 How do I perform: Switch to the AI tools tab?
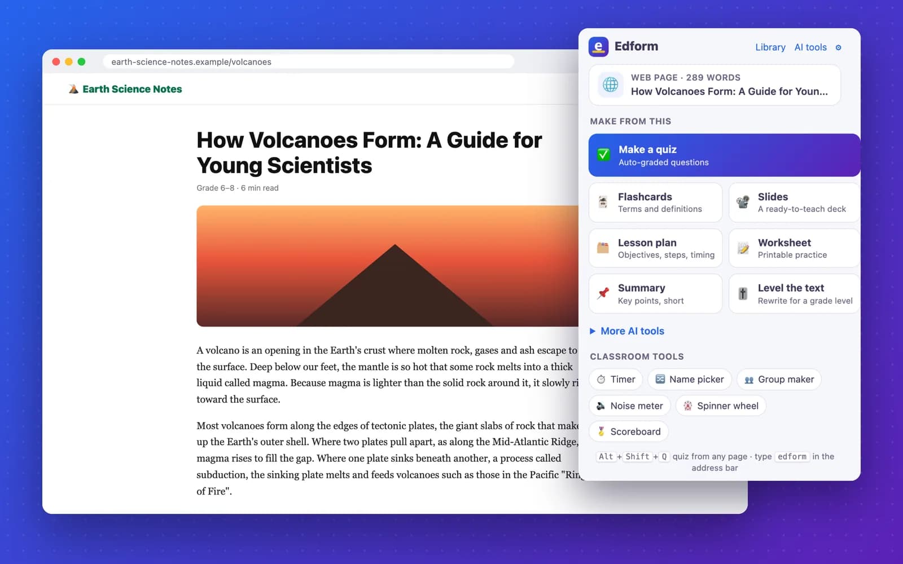pos(810,47)
